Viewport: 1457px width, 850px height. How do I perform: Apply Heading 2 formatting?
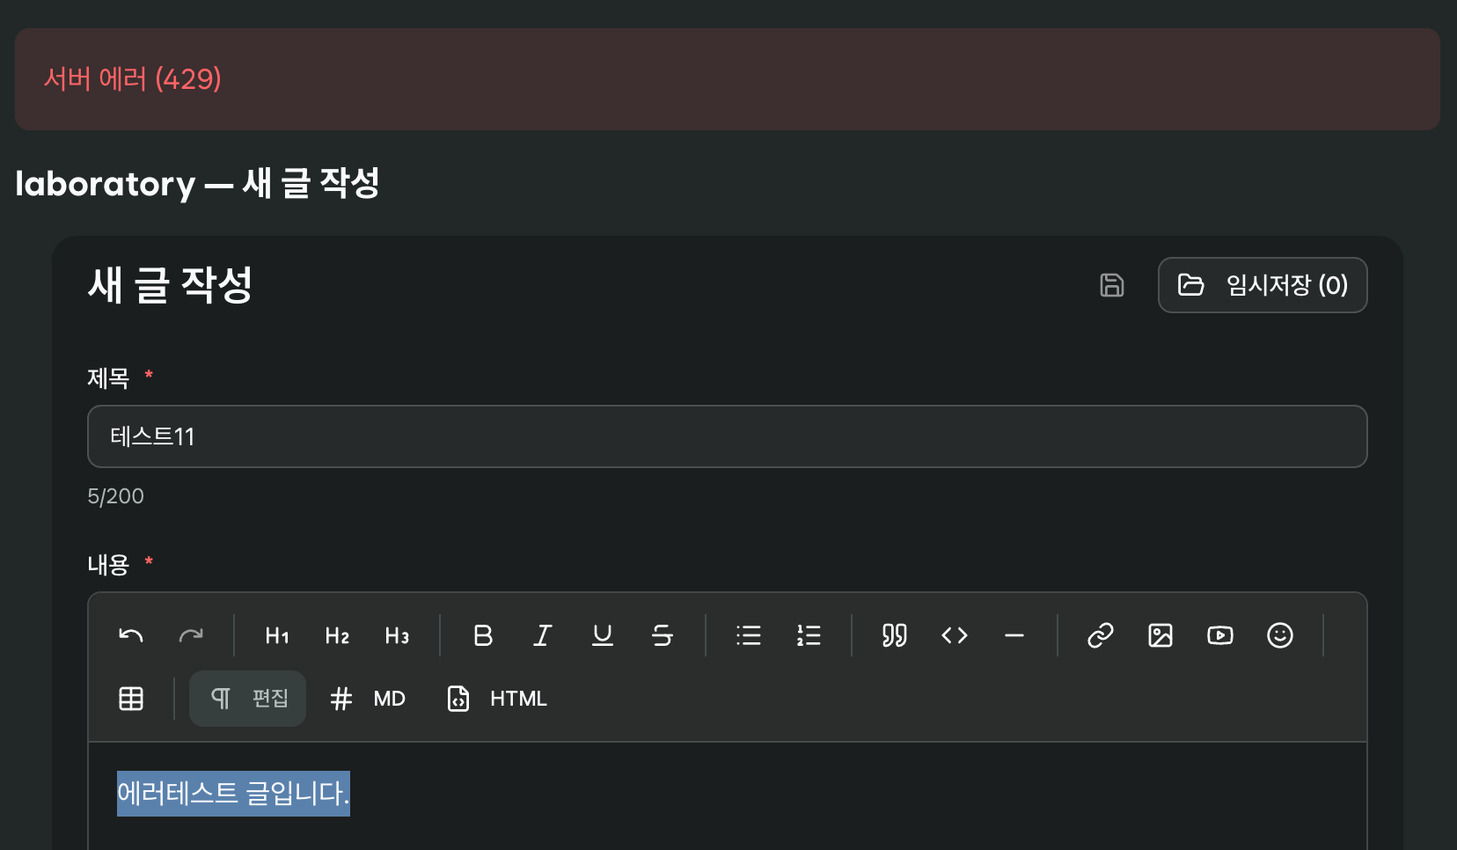pyautogui.click(x=337, y=635)
